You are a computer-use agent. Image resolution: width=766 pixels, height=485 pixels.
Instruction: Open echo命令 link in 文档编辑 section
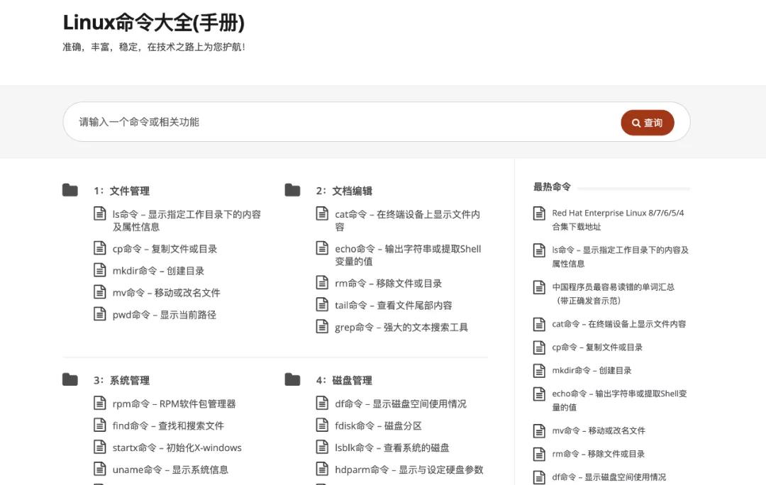pyautogui.click(x=408, y=255)
